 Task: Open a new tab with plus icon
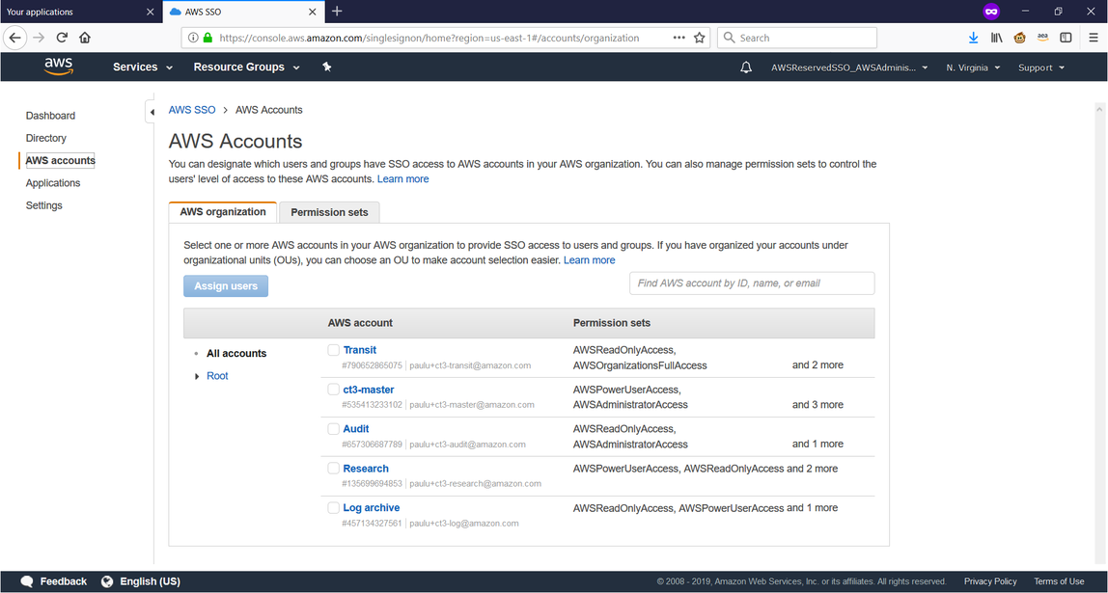337,12
